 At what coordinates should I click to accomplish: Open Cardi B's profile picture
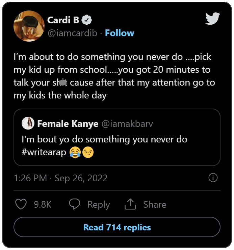coord(29,26)
